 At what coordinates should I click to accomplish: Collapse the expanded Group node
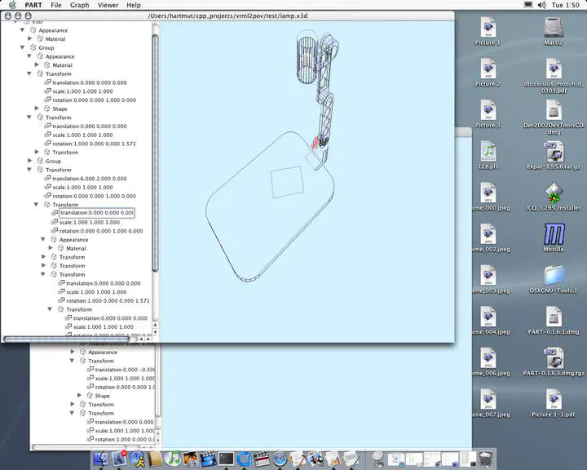pos(23,47)
